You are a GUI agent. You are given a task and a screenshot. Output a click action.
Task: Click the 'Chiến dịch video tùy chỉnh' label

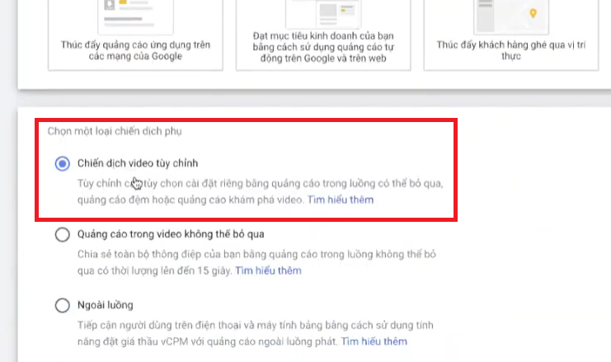(x=137, y=163)
